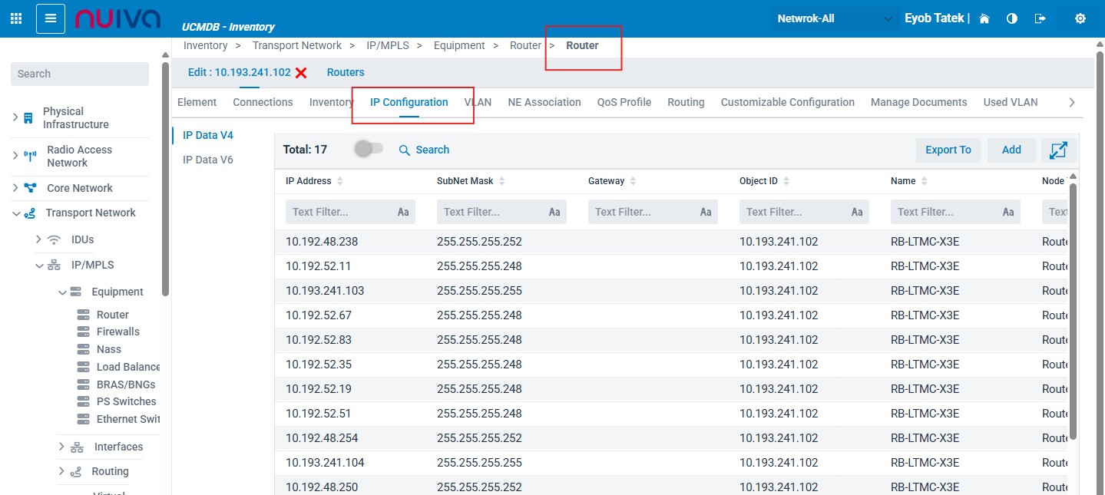
Task: Open the apps grid launcher icon
Action: pos(16,18)
